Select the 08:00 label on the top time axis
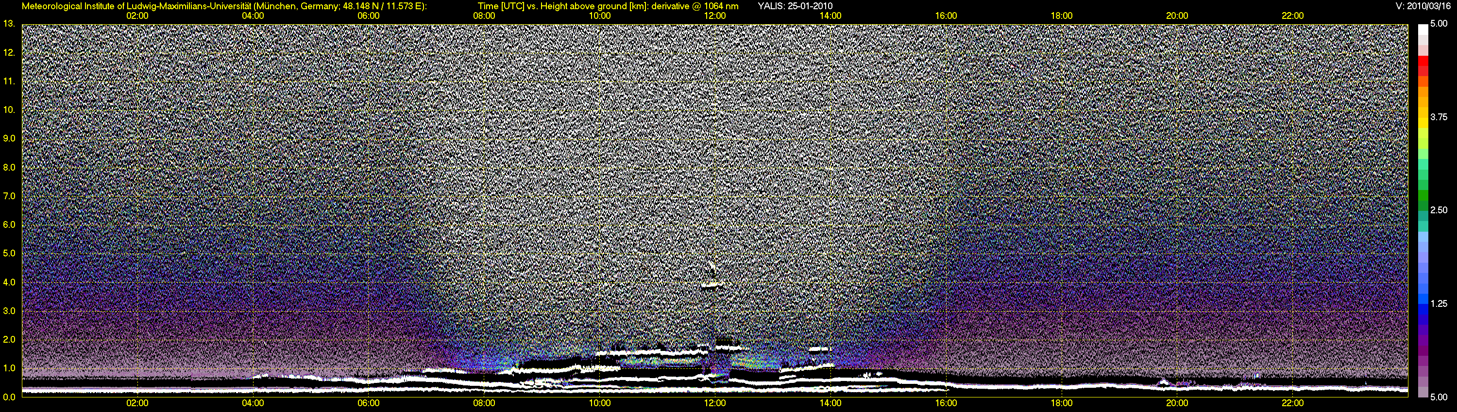Viewport: 1457px width, 412px height. (x=484, y=16)
